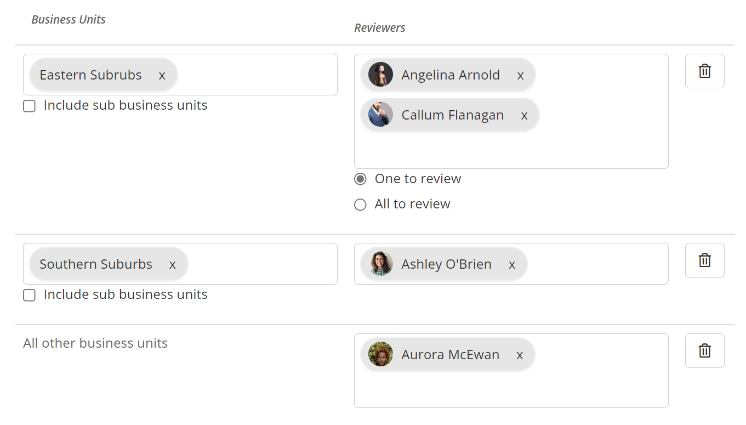The height and width of the screenshot is (425, 746).
Task: Remove Callum Flanagan as a reviewer
Action: tap(524, 115)
